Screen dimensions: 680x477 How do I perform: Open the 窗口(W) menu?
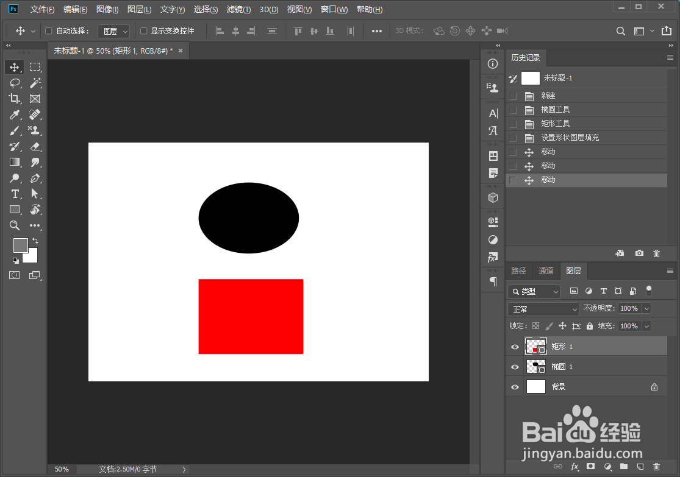click(334, 10)
